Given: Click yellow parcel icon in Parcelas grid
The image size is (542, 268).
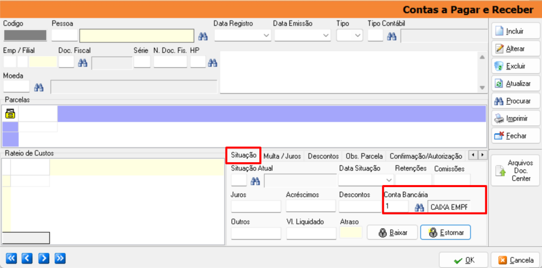Looking at the screenshot, I should tap(10, 113).
